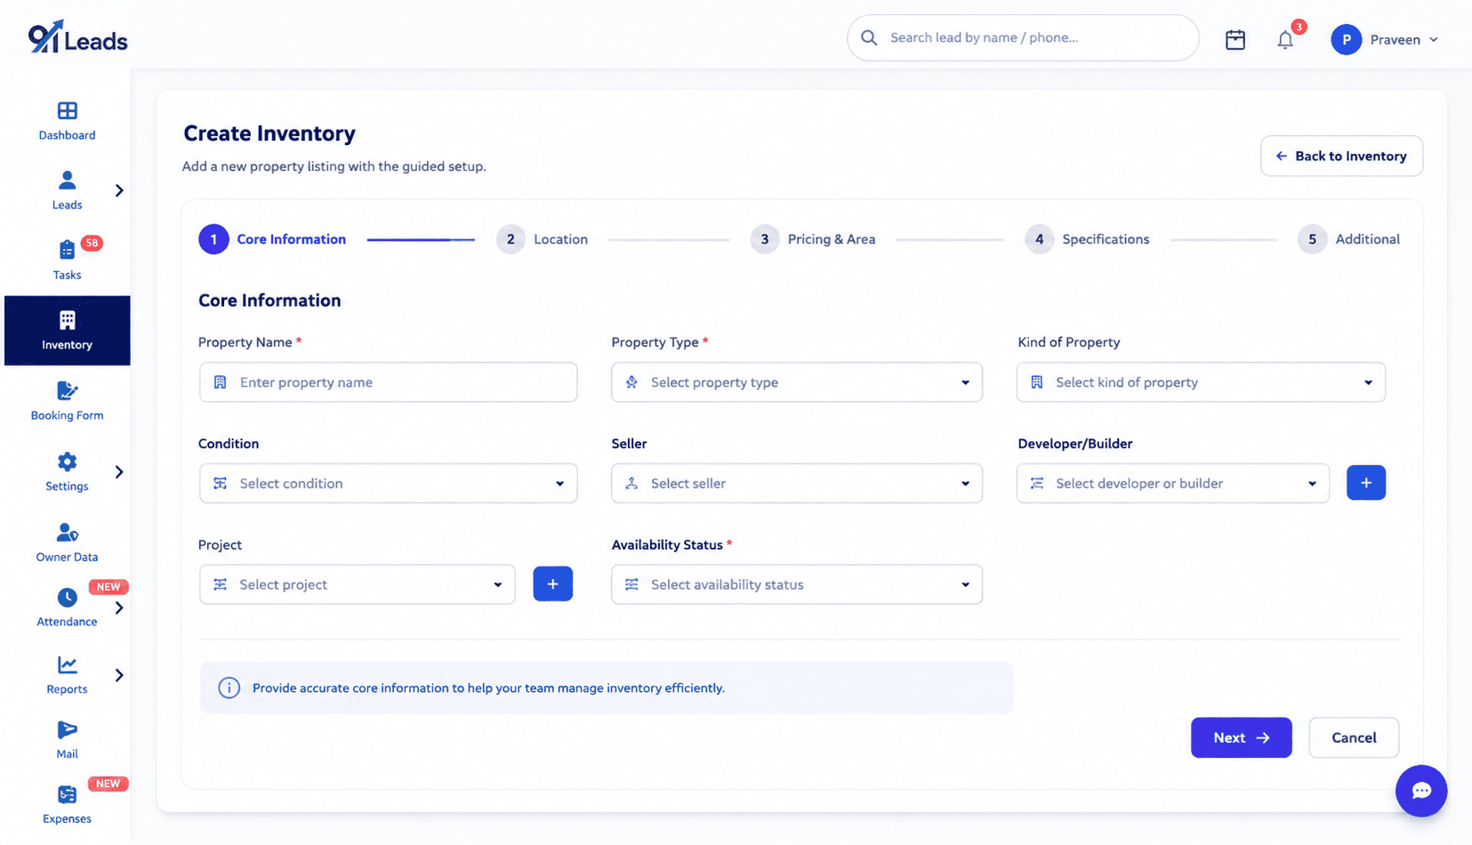Screen dimensions: 1472x845
Task: Go to step 1 Core Information
Action: (272, 239)
